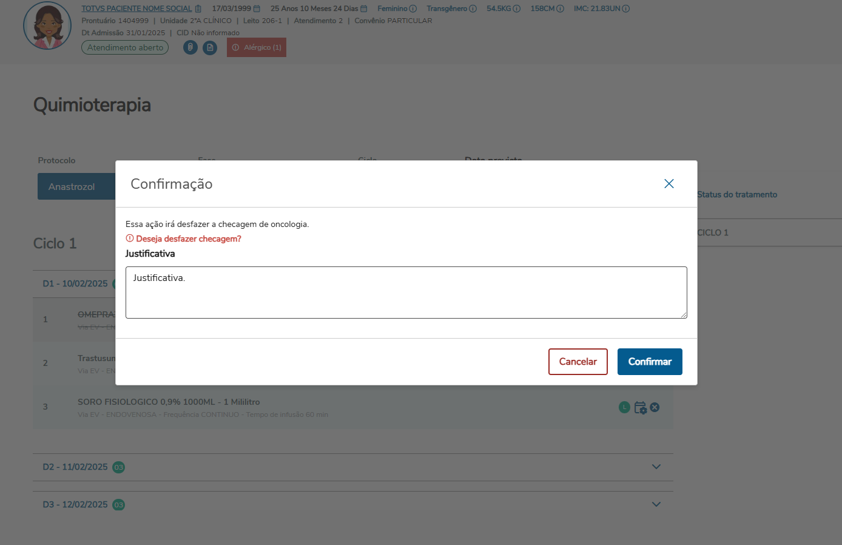Viewport: 842px width, 545px height.
Task: Click the paperclip attachment icon in patient header
Action: [x=190, y=47]
